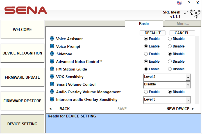Show info for Smart Volume Control
Image resolution: width=202 pixels, height=134 pixels.
point(52,84)
